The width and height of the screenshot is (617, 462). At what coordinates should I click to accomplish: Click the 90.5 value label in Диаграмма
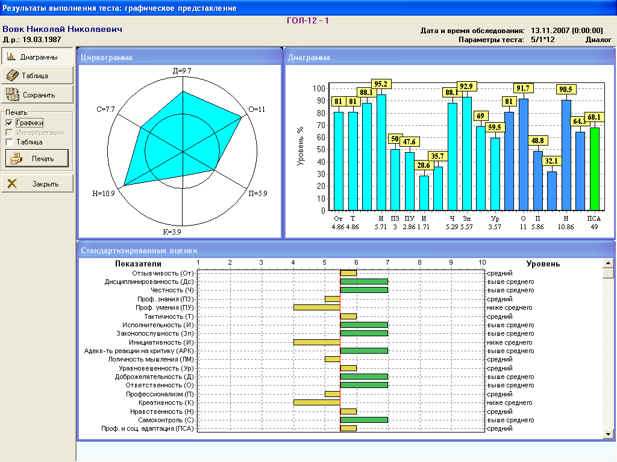(x=565, y=89)
